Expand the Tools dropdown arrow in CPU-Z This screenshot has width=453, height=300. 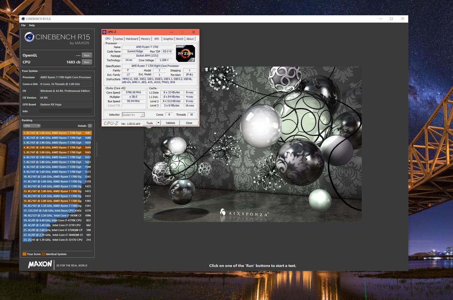coord(159,123)
